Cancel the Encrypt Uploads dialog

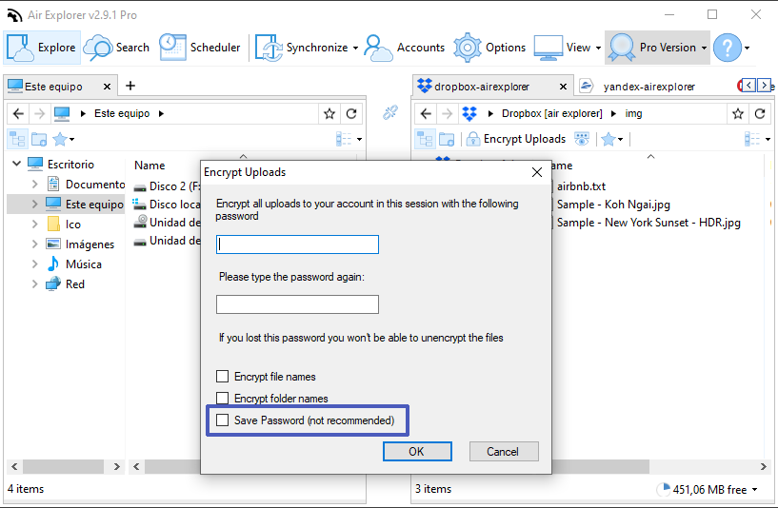(x=504, y=452)
